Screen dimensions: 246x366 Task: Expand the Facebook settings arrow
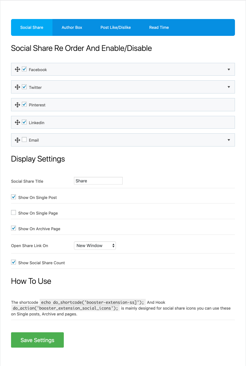click(229, 70)
